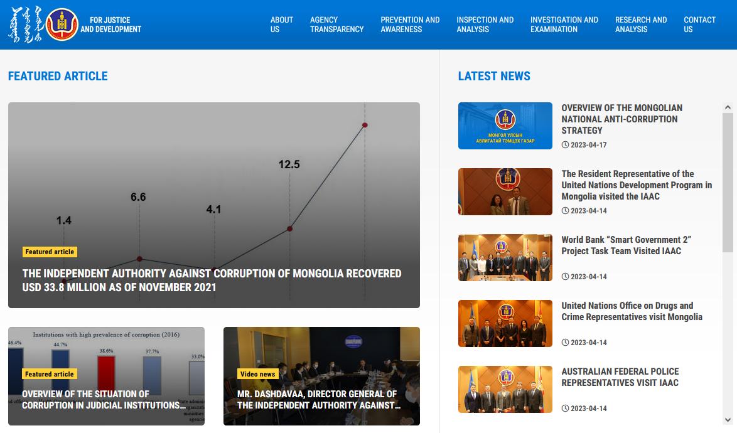
Task: Open the Inspection and Analysis menu
Action: pos(485,24)
